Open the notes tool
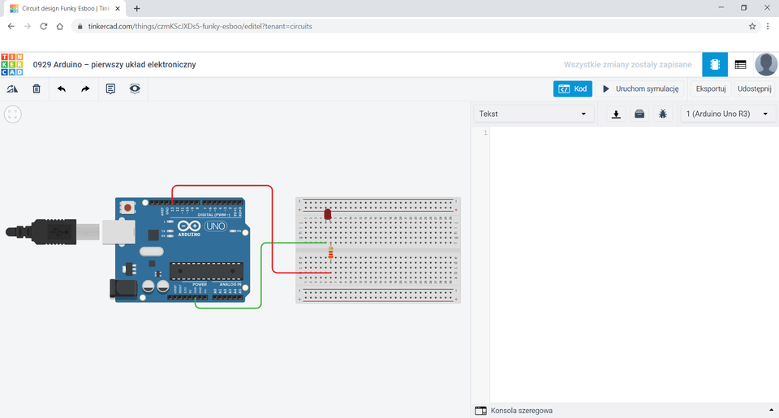The width and height of the screenshot is (779, 418). 110,89
